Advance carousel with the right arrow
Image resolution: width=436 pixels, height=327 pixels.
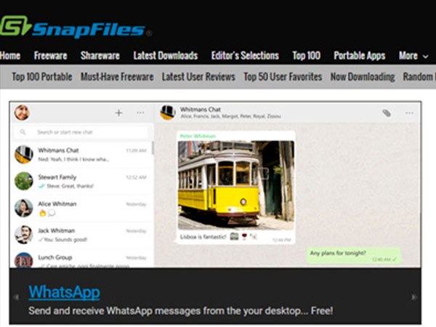pos(414,297)
